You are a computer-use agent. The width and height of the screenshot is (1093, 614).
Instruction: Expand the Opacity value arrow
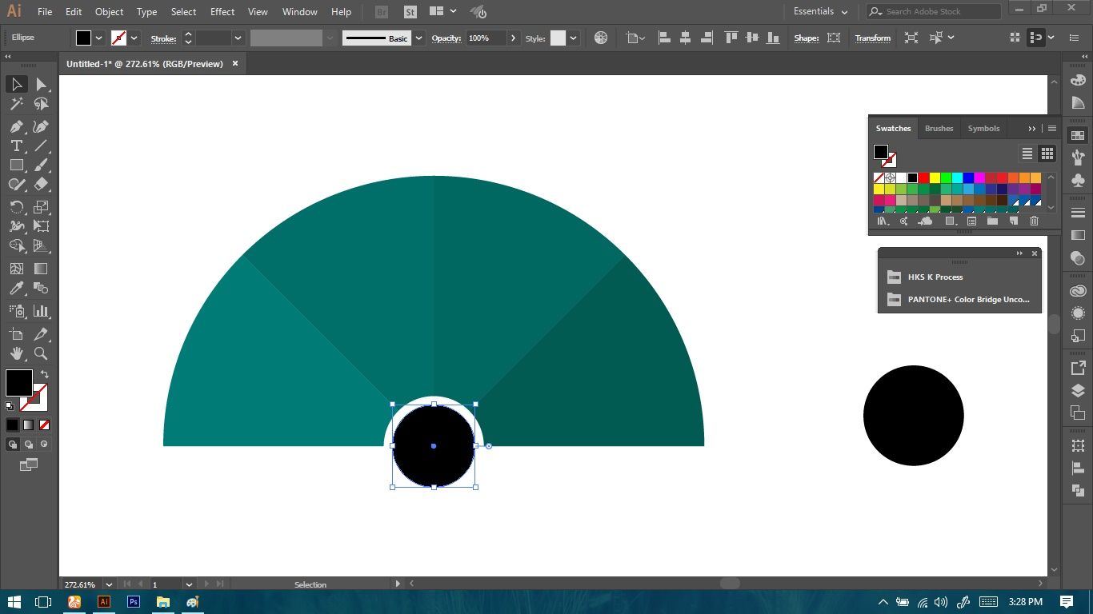pyautogui.click(x=513, y=38)
